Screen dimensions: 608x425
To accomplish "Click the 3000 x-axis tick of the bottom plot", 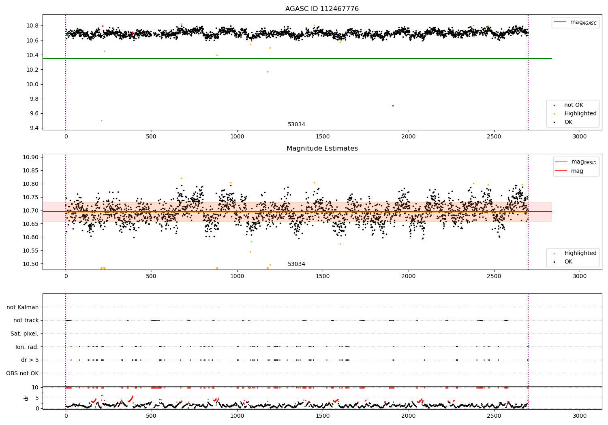I will click(x=580, y=416).
